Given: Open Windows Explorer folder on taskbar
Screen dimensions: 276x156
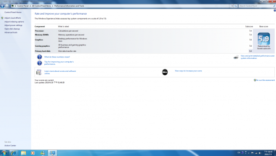Looking at the screenshot, I should click(x=23, y=153).
